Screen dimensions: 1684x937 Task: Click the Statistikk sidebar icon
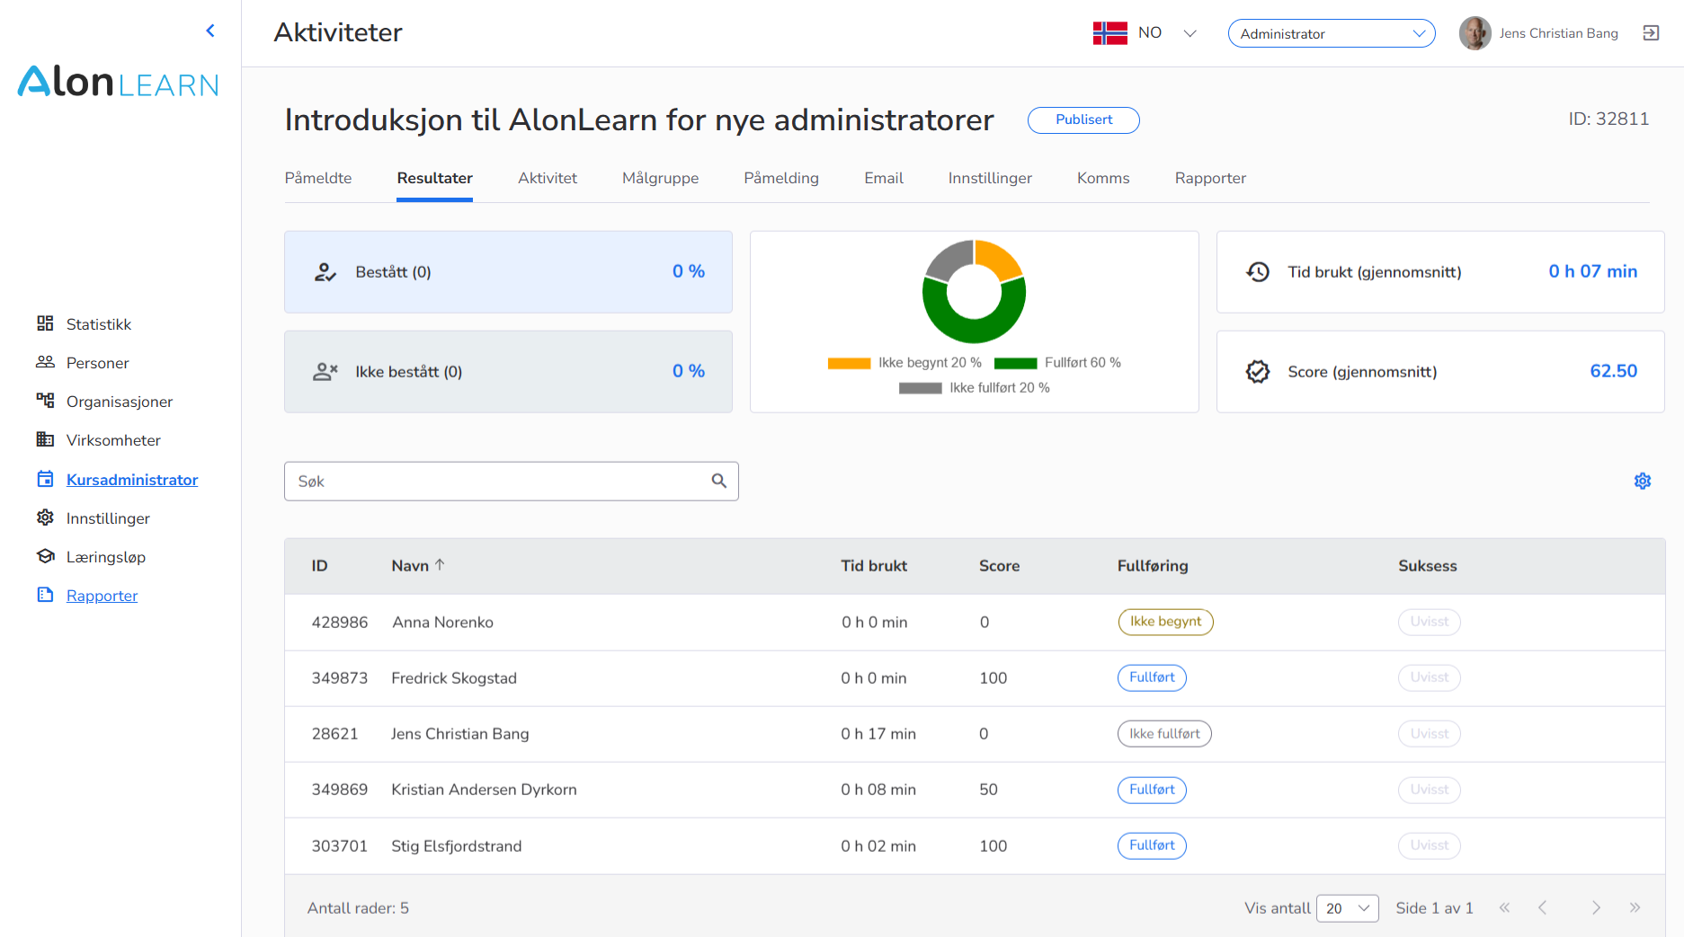(45, 323)
